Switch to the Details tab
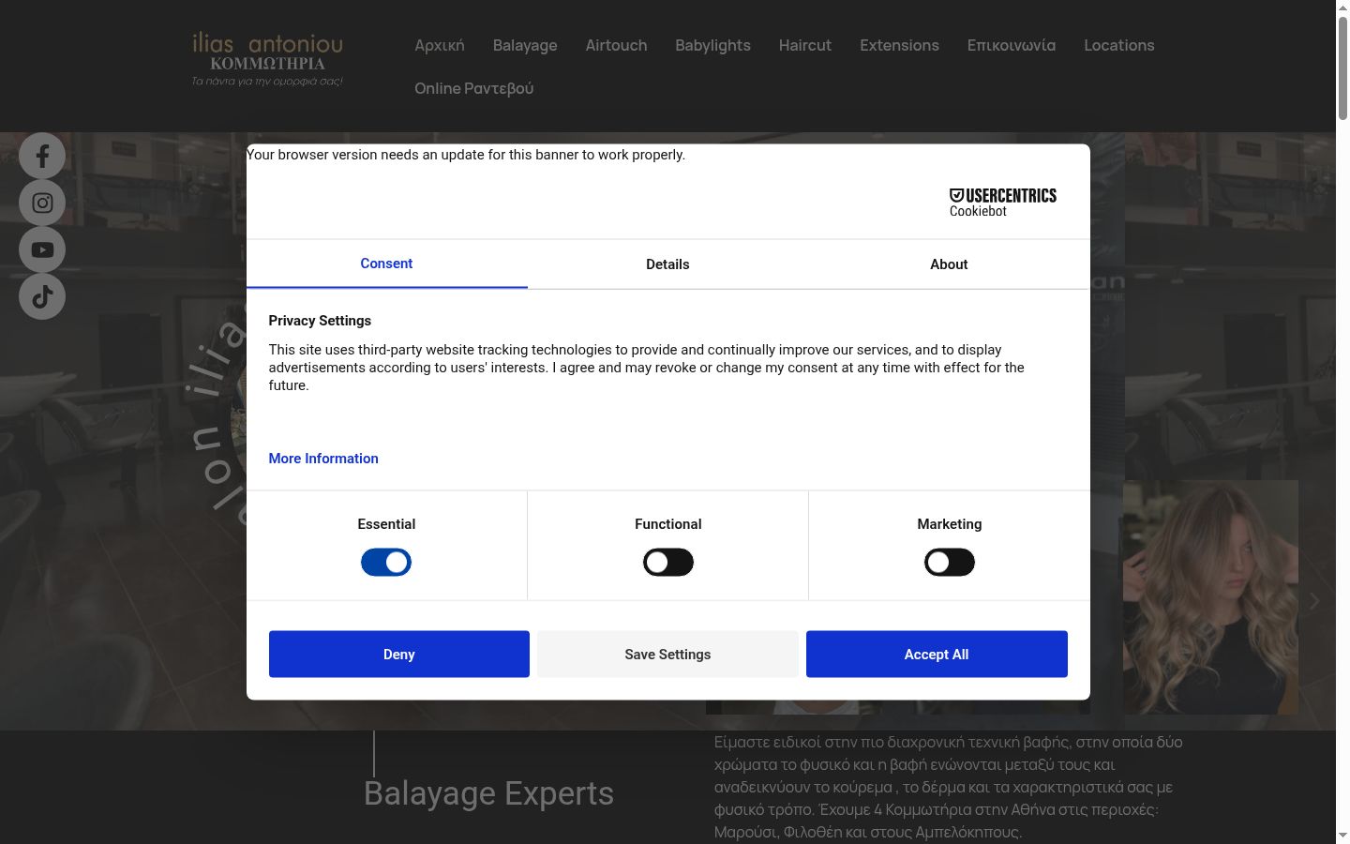The width and height of the screenshot is (1350, 844). pos(667,264)
